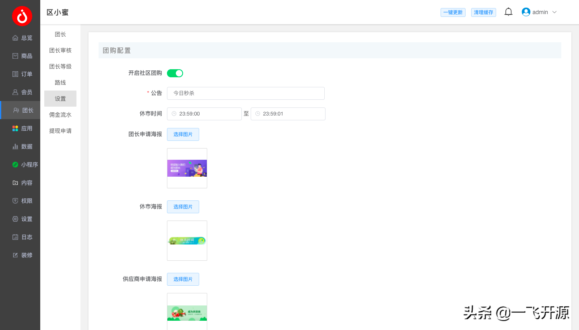The image size is (579, 330).
Task: Choose image for 团长申请海报
Action: [x=183, y=134]
